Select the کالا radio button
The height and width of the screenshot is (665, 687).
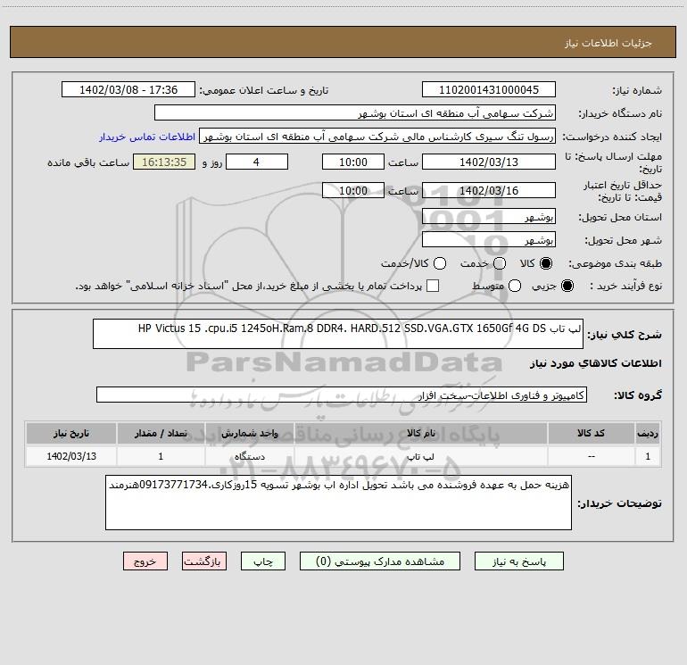click(546, 263)
